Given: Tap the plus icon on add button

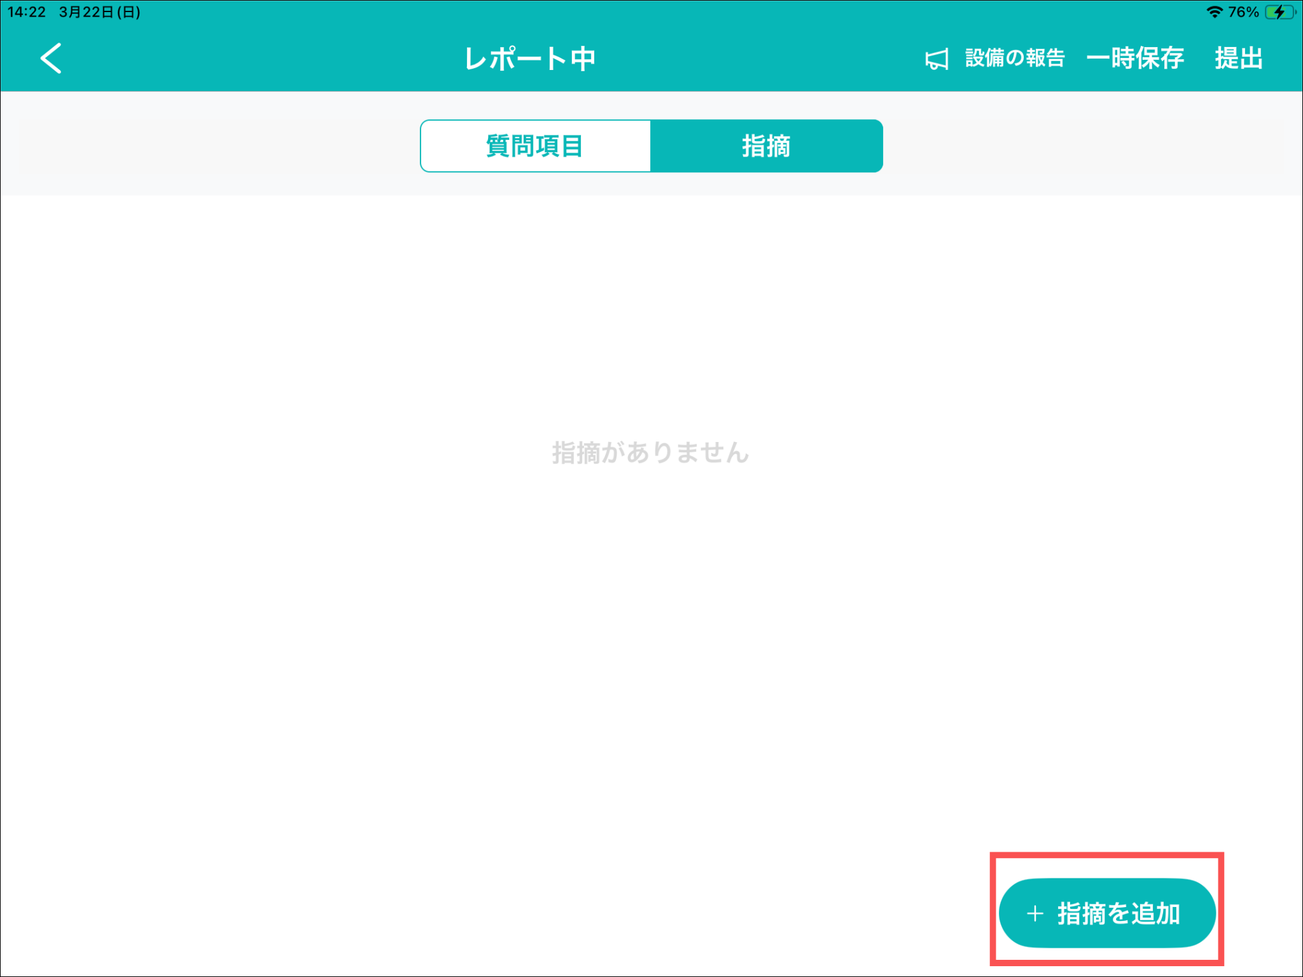Looking at the screenshot, I should pyautogui.click(x=1035, y=913).
